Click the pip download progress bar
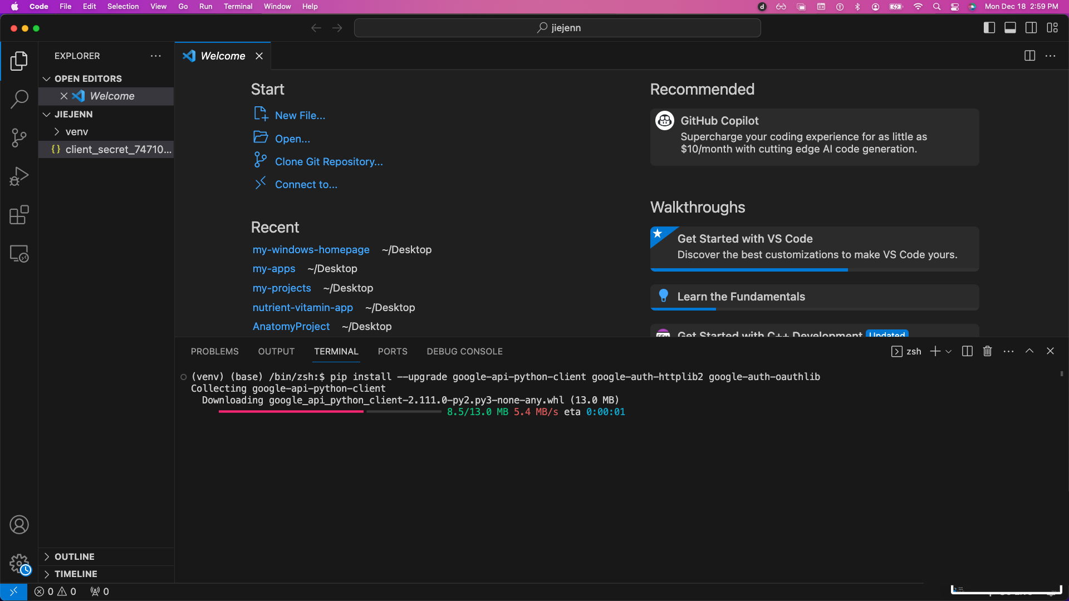The image size is (1069, 601). click(330, 412)
